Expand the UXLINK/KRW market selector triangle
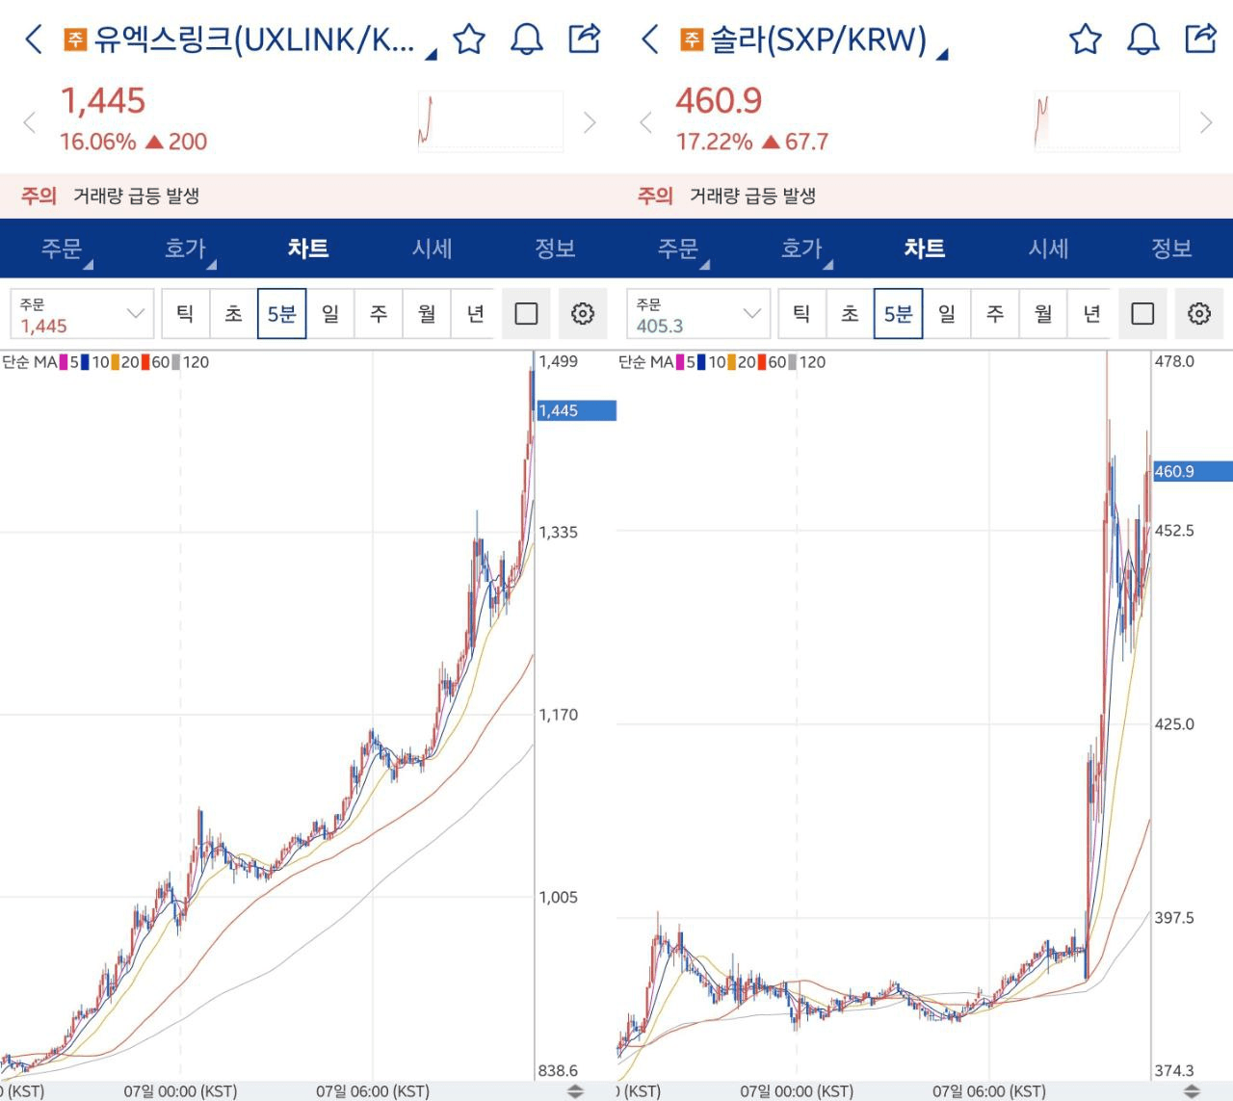1233x1101 pixels. tap(431, 54)
